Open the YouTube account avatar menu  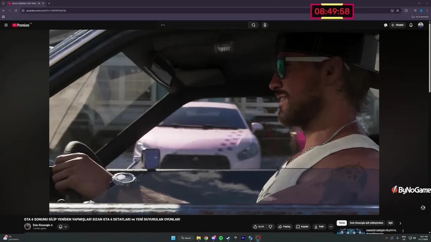[x=421, y=25]
